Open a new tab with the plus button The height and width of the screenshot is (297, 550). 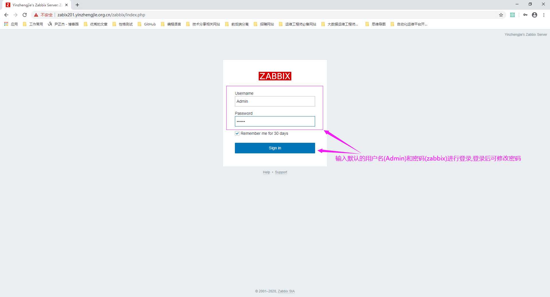tap(77, 5)
